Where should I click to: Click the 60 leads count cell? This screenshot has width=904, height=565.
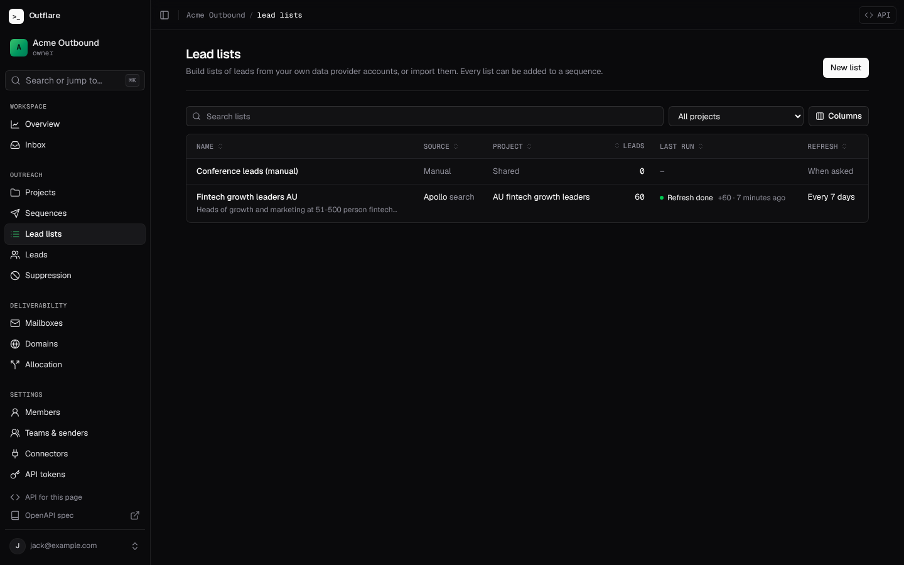coord(640,197)
